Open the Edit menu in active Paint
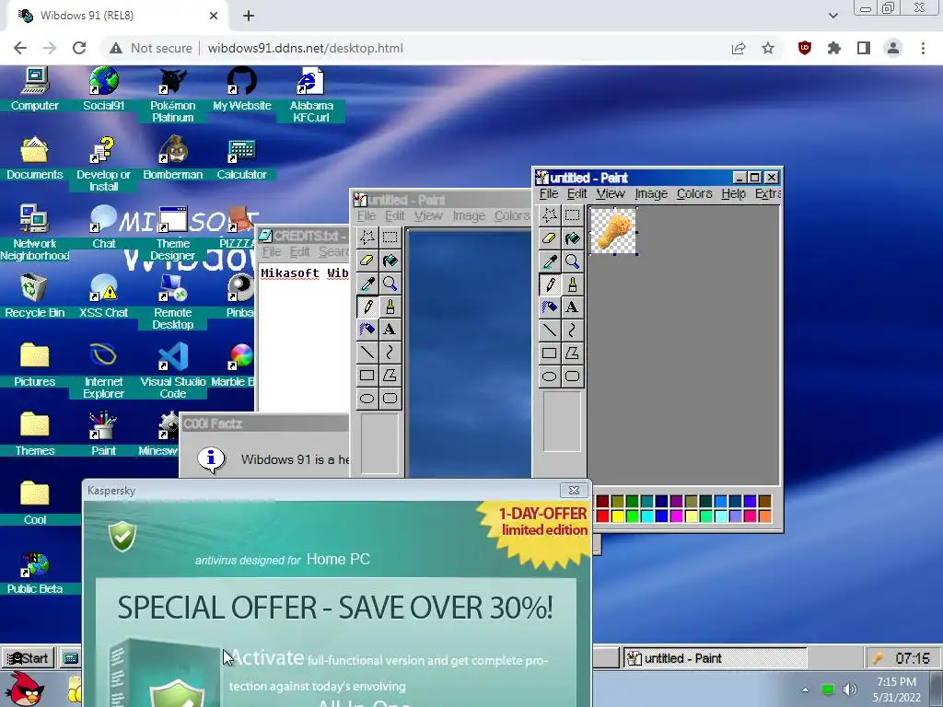Viewport: 943px width, 707px height. coord(576,193)
